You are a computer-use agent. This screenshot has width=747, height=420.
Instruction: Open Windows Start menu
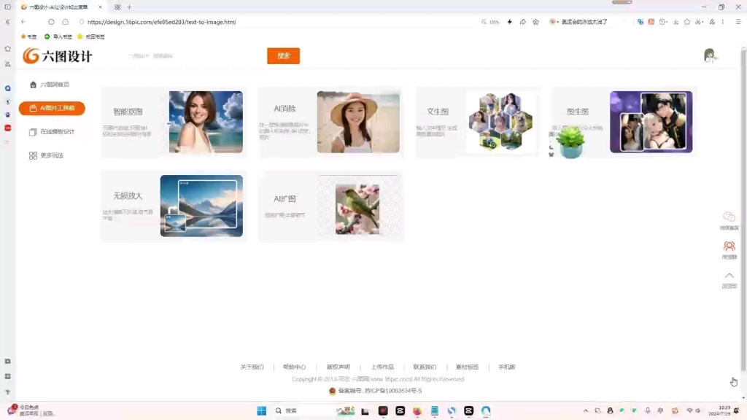click(x=262, y=411)
